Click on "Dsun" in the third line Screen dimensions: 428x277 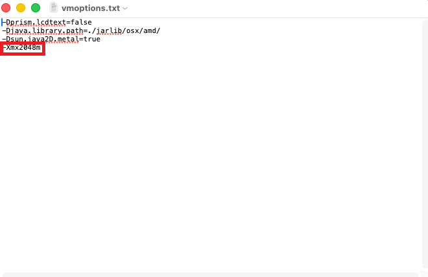14,39
